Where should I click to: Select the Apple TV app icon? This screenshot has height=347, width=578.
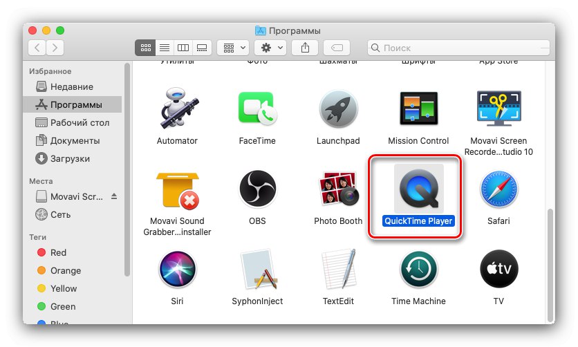(x=498, y=269)
